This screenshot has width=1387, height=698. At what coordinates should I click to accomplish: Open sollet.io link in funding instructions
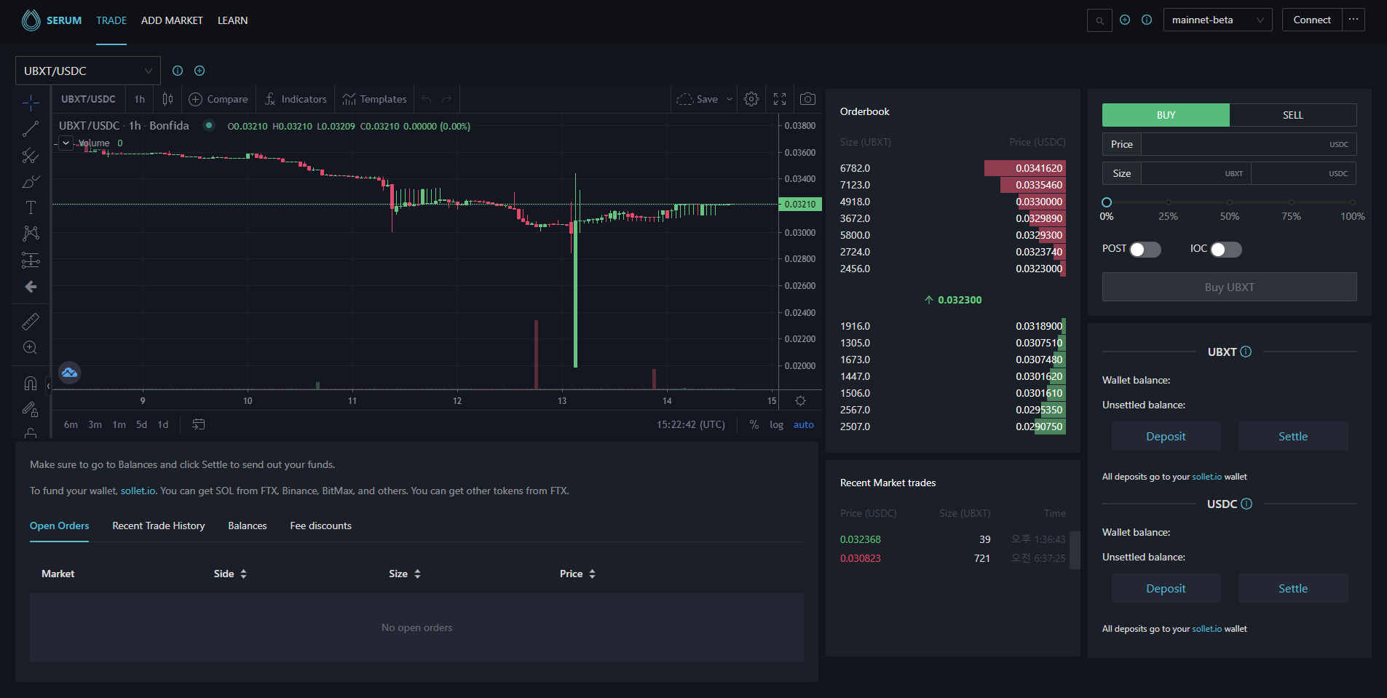point(138,491)
